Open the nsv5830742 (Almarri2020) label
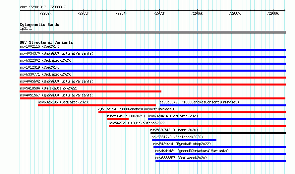Viewport: 295px width, 174px height. tap(174, 130)
